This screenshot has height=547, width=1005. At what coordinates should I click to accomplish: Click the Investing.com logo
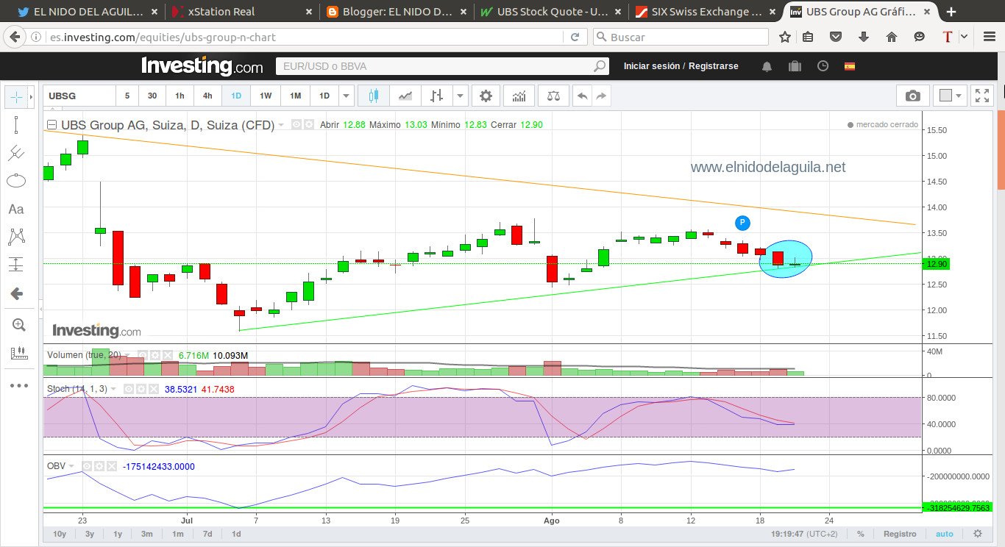click(x=202, y=66)
